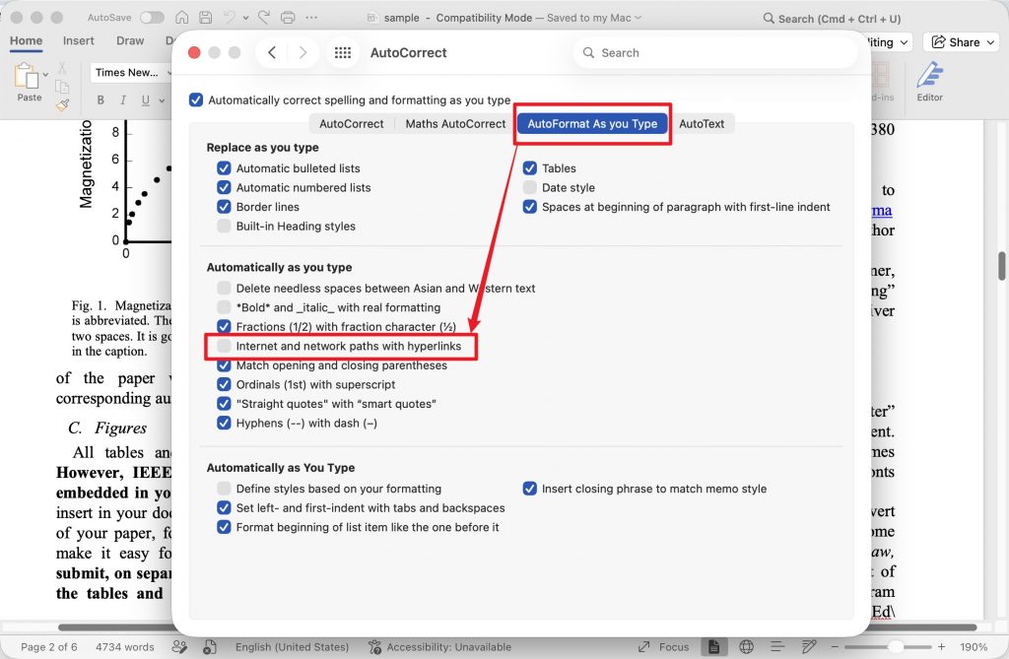Switch to the AutoCorrect tab
Image resolution: width=1009 pixels, height=659 pixels.
[352, 123]
